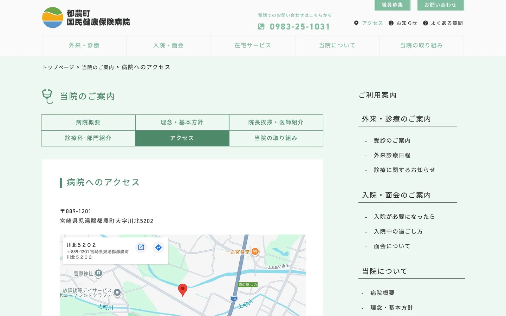Click hospital name 国民健康保険病院 logo text
Image resolution: width=506 pixels, height=316 pixels.
point(98,22)
